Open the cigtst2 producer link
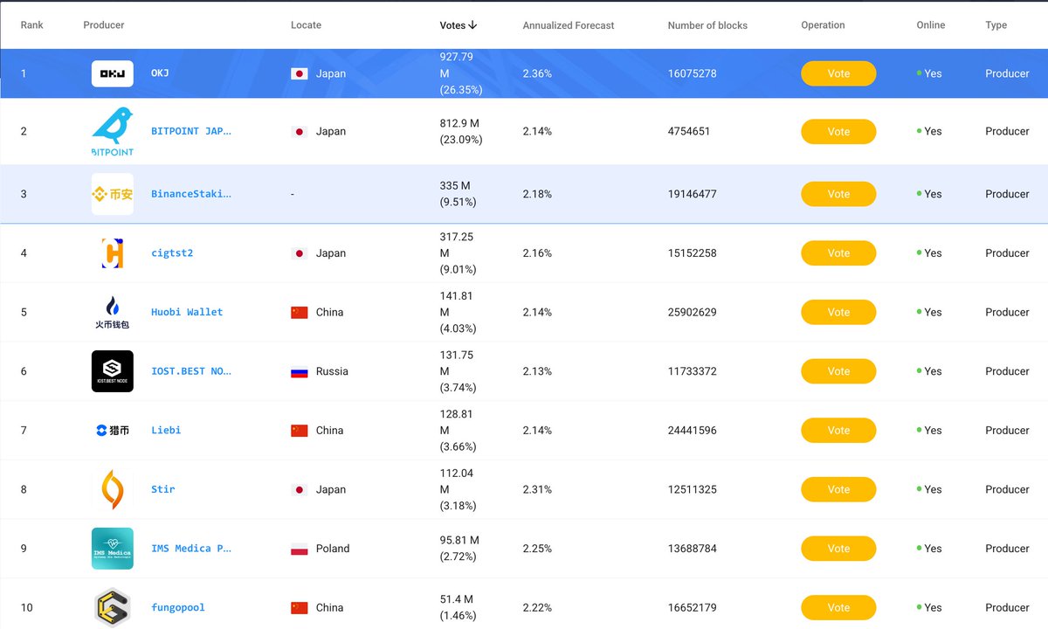The width and height of the screenshot is (1048, 629). [x=171, y=252]
